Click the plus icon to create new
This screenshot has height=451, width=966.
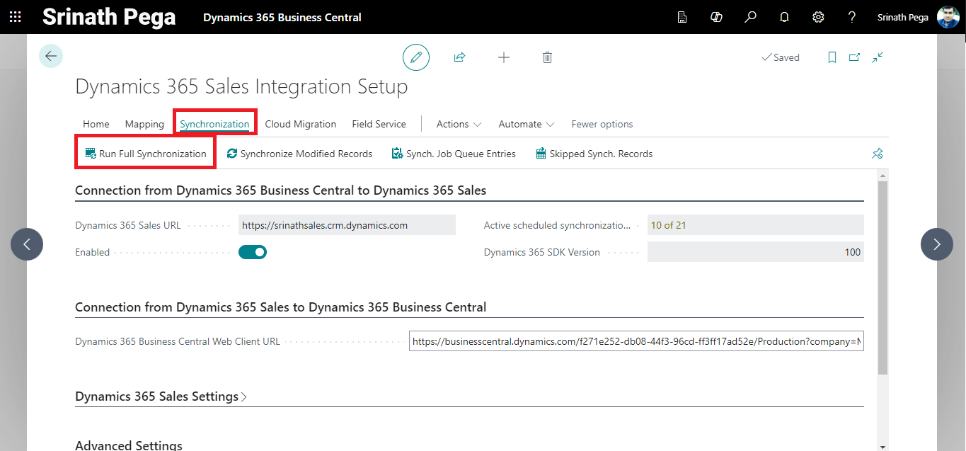pos(504,57)
